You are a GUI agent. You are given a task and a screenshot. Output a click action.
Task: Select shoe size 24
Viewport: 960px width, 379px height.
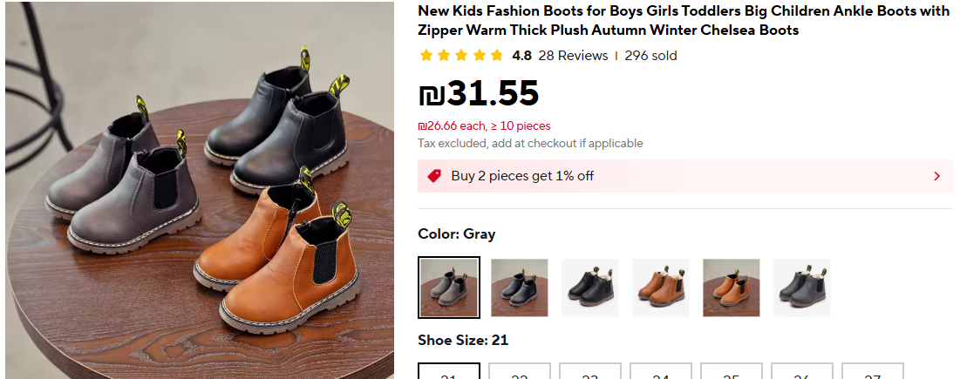[x=661, y=373]
